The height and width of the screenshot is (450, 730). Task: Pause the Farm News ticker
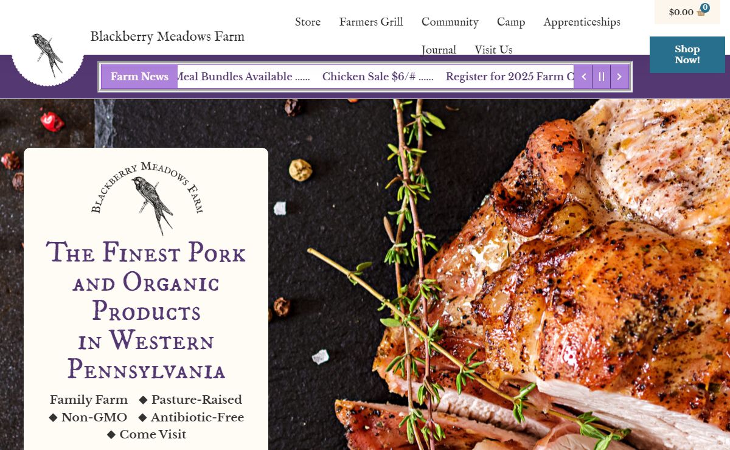(602, 77)
